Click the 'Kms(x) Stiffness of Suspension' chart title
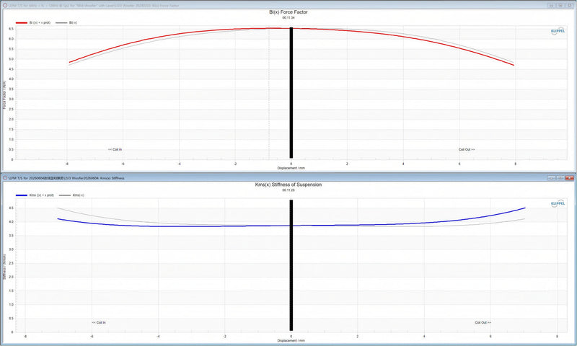Viewport: 577px width, 346px height. 288,185
